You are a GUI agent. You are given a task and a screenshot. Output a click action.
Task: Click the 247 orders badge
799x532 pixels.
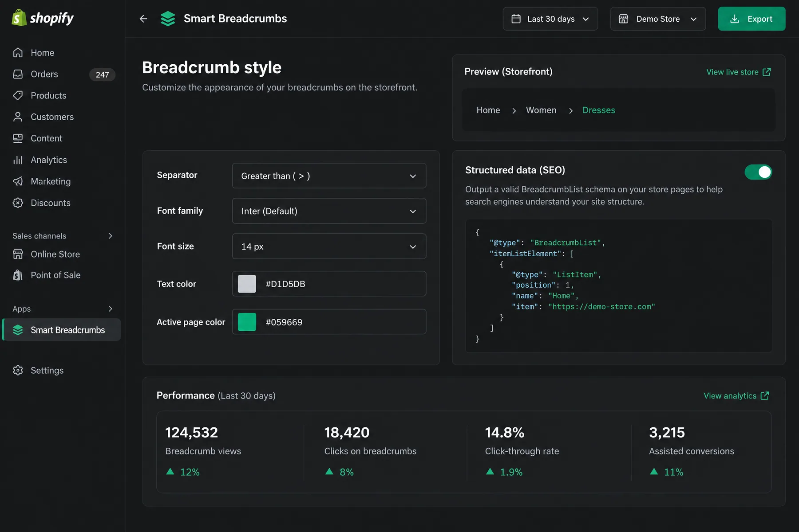[x=102, y=74]
